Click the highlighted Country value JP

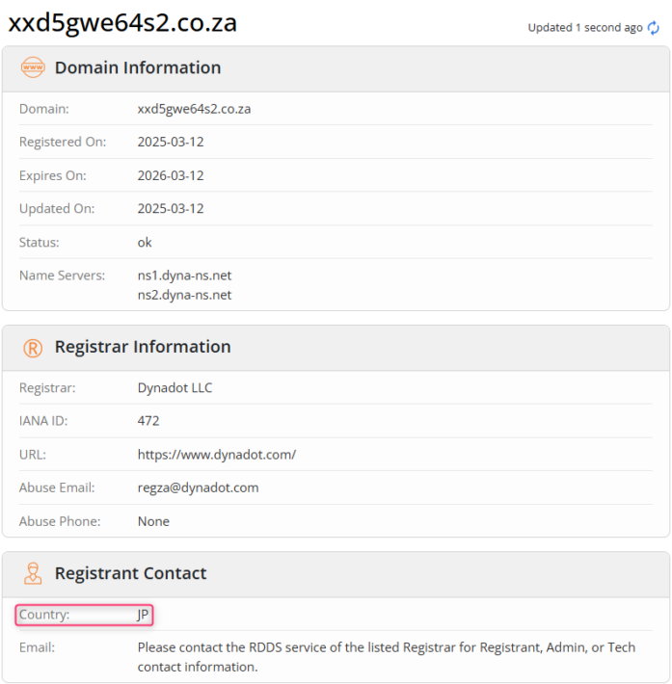click(144, 615)
